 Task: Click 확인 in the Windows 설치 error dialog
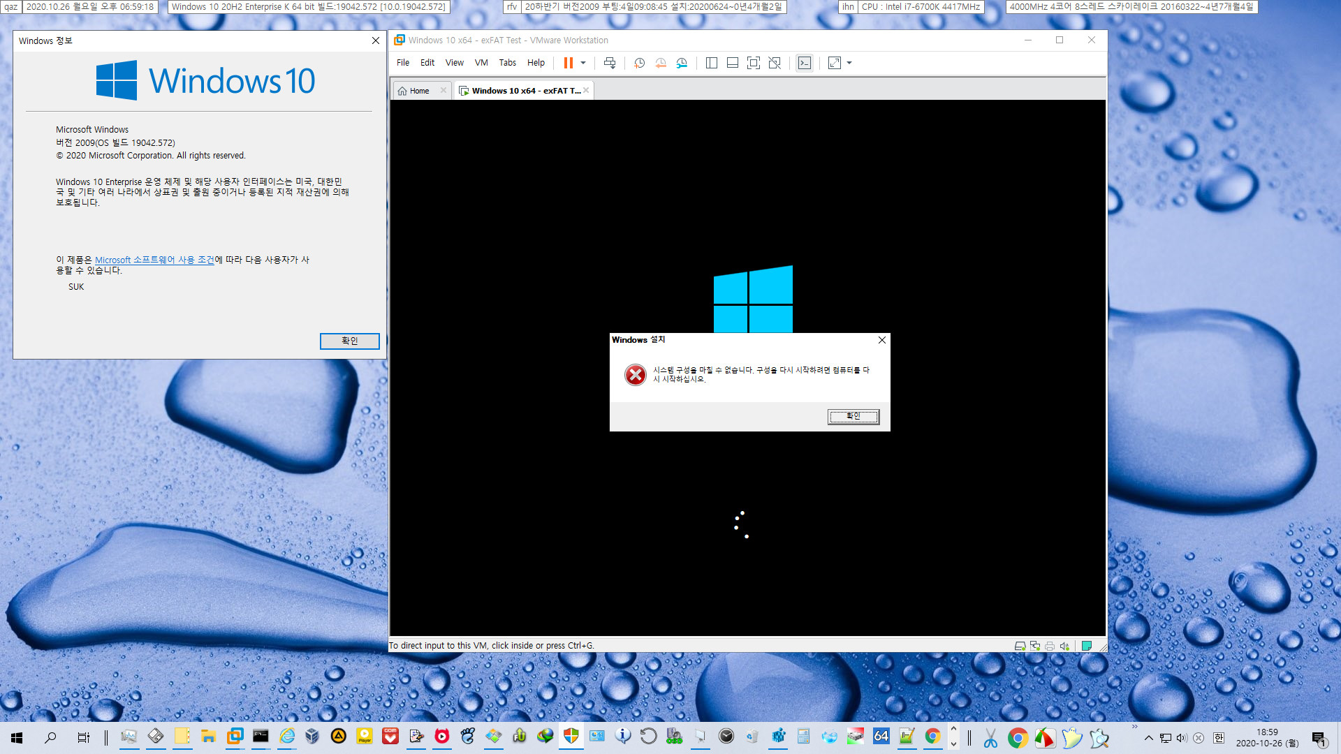853,416
